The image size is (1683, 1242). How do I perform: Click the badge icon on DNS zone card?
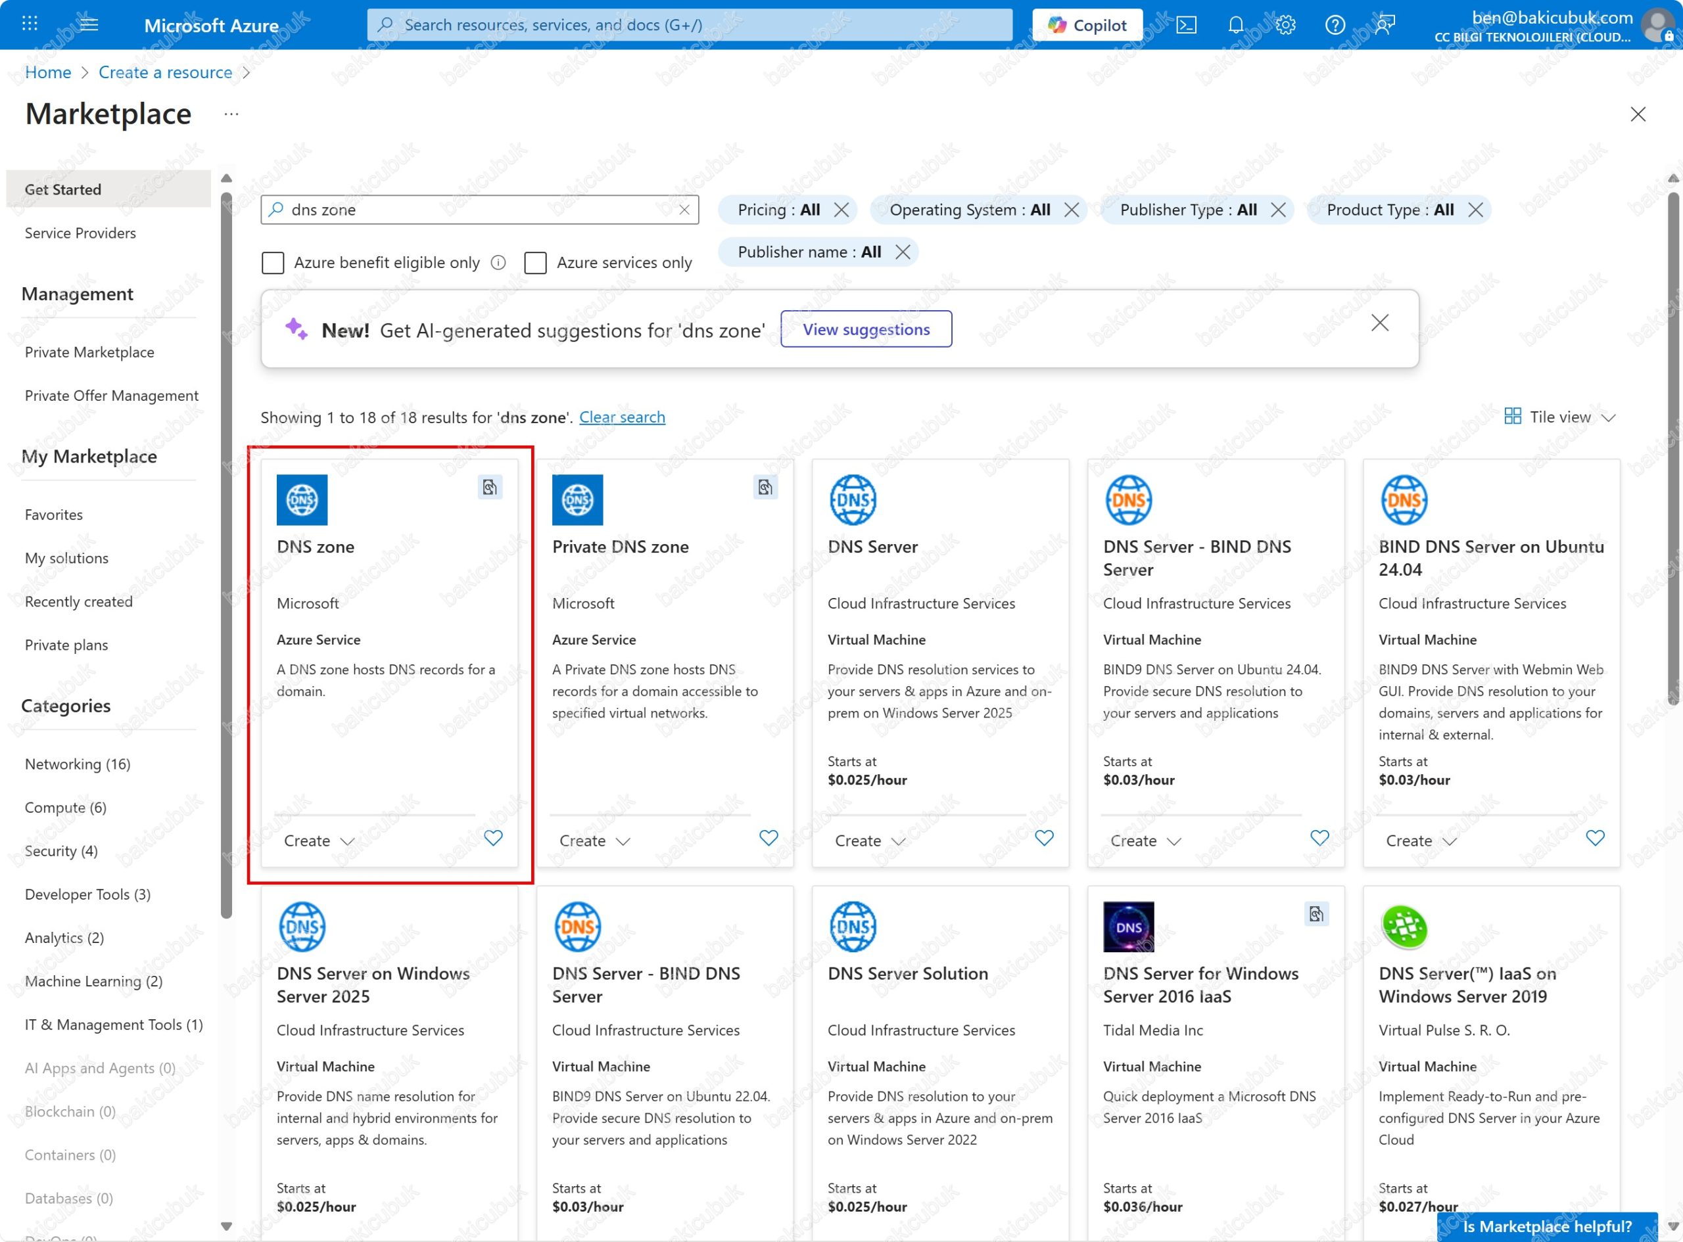tap(490, 487)
